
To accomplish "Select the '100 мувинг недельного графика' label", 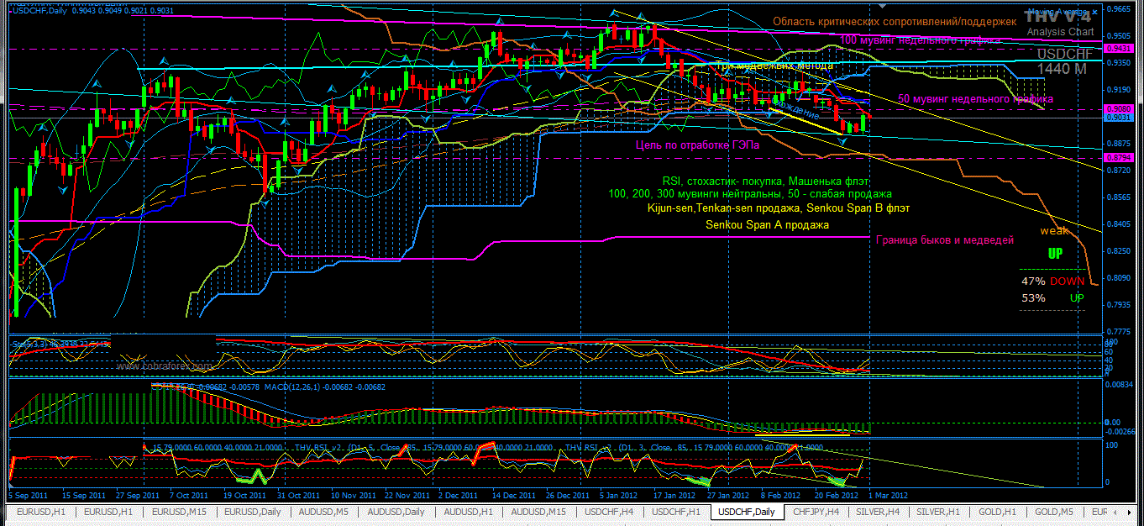I will 921,39.
